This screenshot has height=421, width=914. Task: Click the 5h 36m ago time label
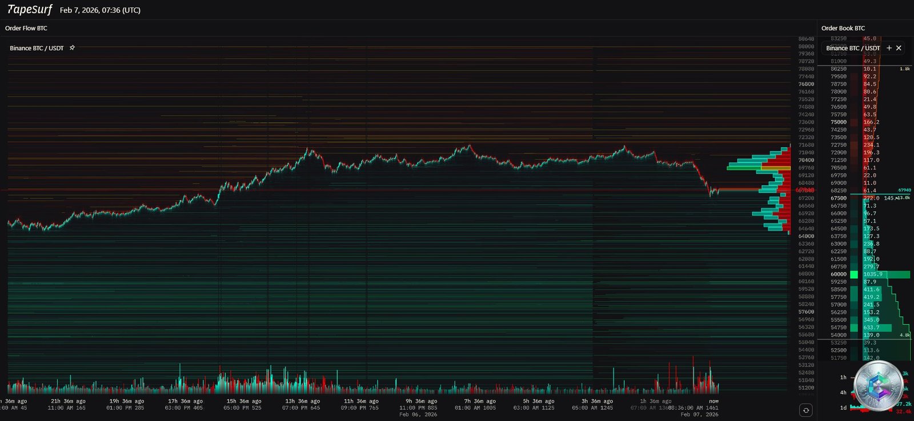(x=538, y=401)
